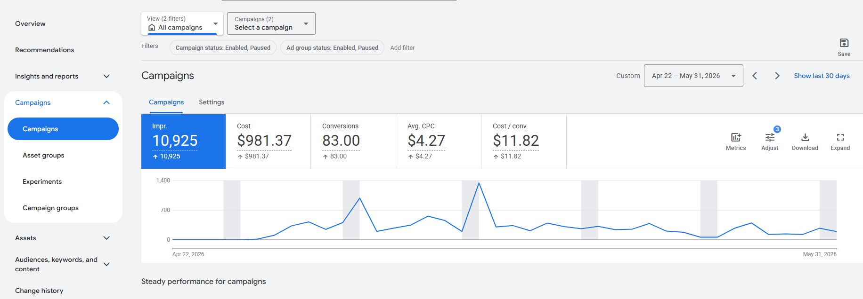
Task: Edit the Campaign status filter chip
Action: [x=223, y=47]
